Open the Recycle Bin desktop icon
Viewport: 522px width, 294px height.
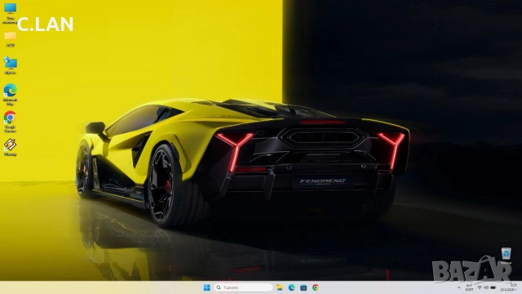point(506,256)
